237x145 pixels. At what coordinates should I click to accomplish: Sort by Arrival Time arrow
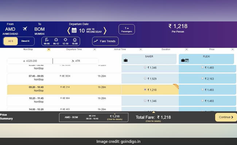click(141, 49)
